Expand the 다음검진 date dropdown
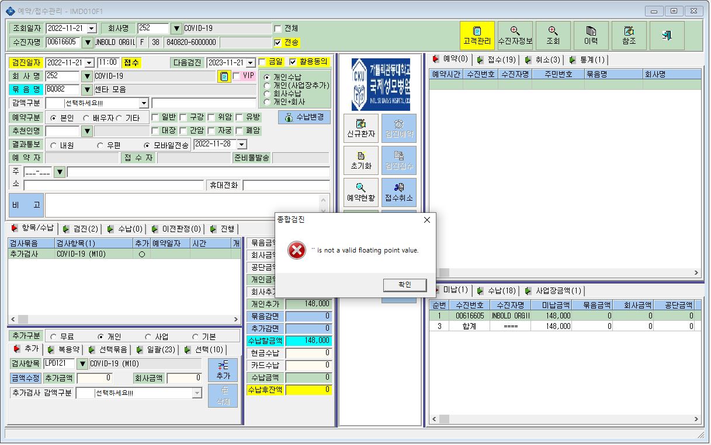 [x=251, y=62]
